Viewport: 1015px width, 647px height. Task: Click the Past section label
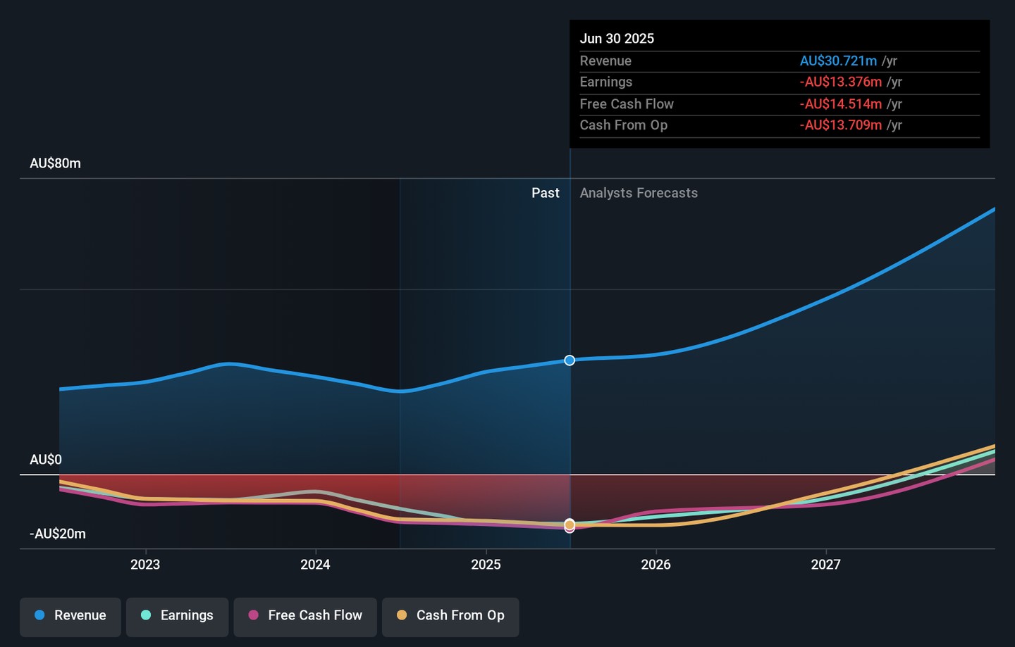(545, 193)
